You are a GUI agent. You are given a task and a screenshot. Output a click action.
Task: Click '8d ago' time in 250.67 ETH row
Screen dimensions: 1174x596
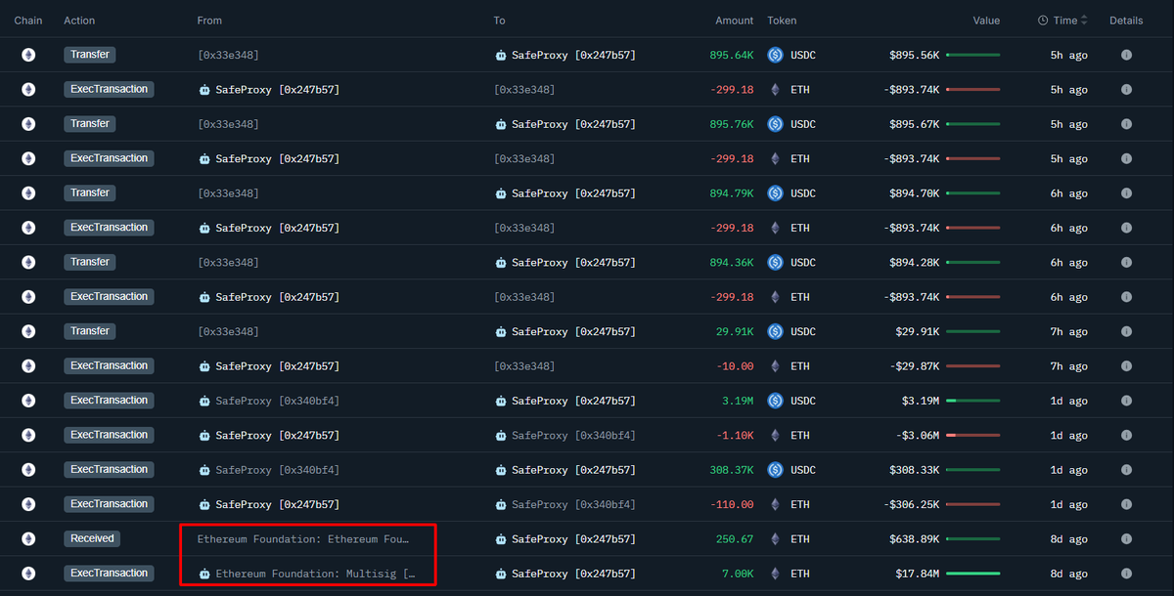pyautogui.click(x=1068, y=539)
